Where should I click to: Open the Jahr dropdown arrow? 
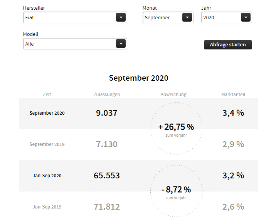pyautogui.click(x=246, y=17)
